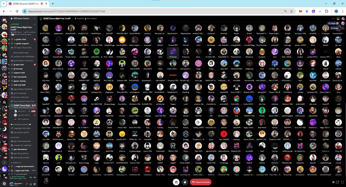Toggle deafen headphones icon in user panel
This screenshot has height=187, width=346.
(31, 184)
